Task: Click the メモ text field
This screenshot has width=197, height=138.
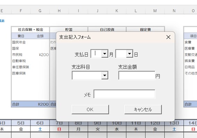Action: 124,94
